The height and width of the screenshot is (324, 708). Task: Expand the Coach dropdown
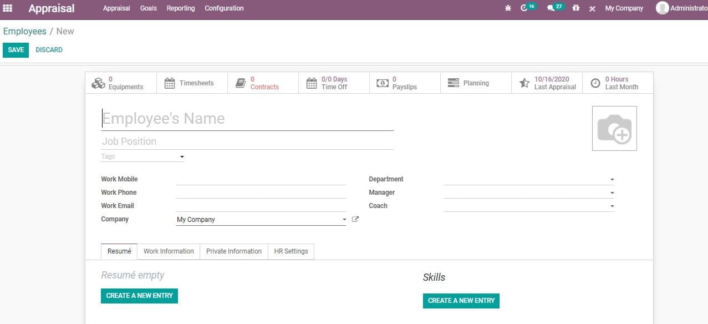[612, 206]
